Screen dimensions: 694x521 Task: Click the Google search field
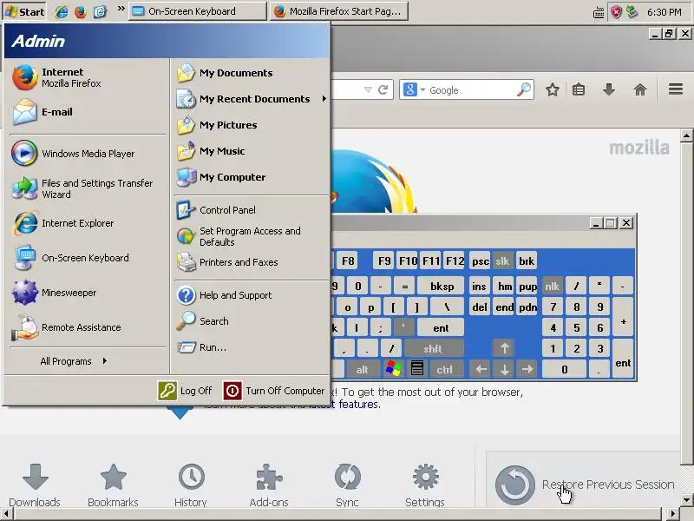pyautogui.click(x=471, y=90)
